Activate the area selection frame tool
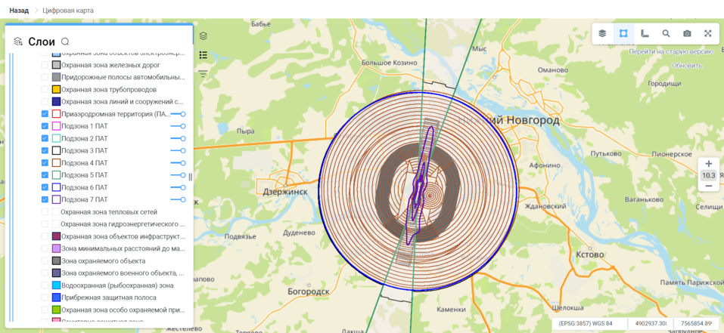 tap(623, 33)
